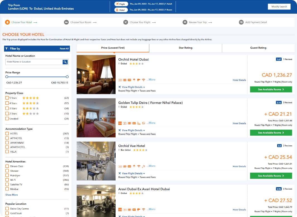Check the HOTEL accommodation type box
Image resolution: width=297 pixels, height=217 pixels.
7,134
